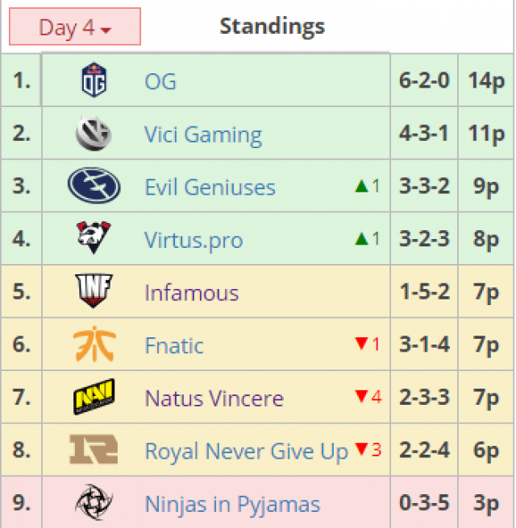The height and width of the screenshot is (528, 516).
Task: Click the OG team logo
Action: tap(94, 81)
